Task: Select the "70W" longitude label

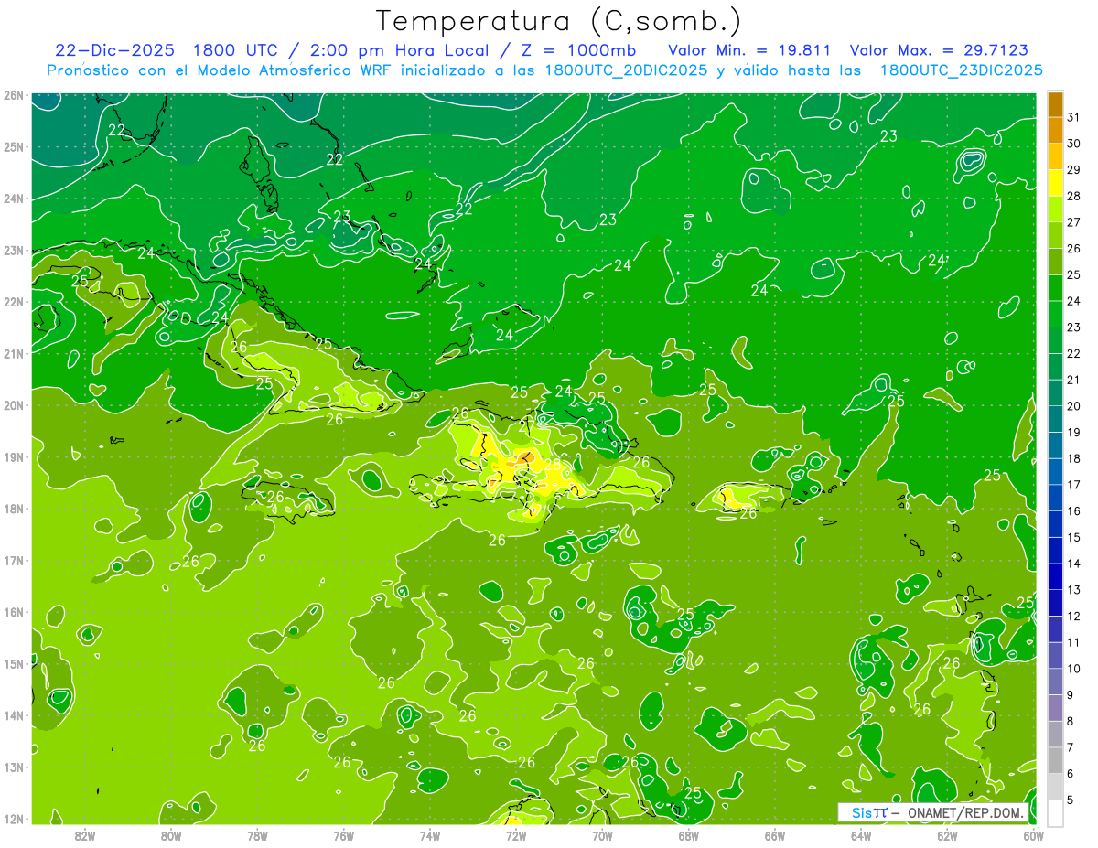Action: [x=602, y=835]
